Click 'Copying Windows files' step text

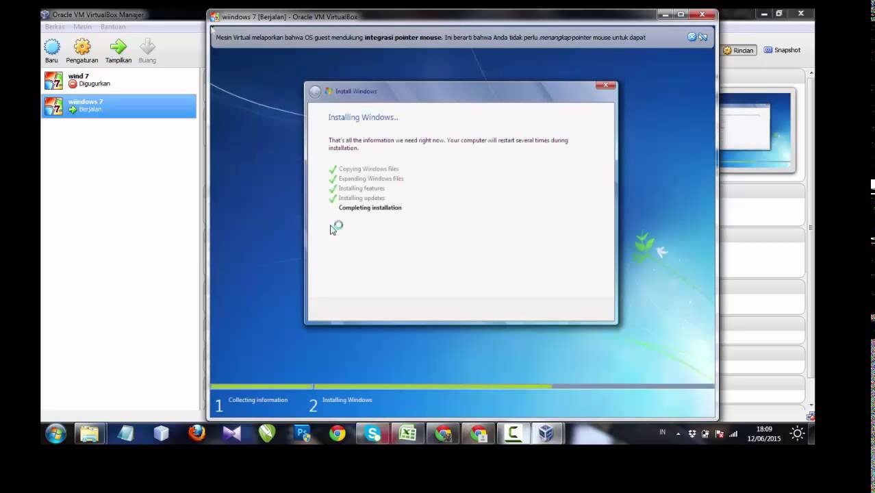pos(368,169)
